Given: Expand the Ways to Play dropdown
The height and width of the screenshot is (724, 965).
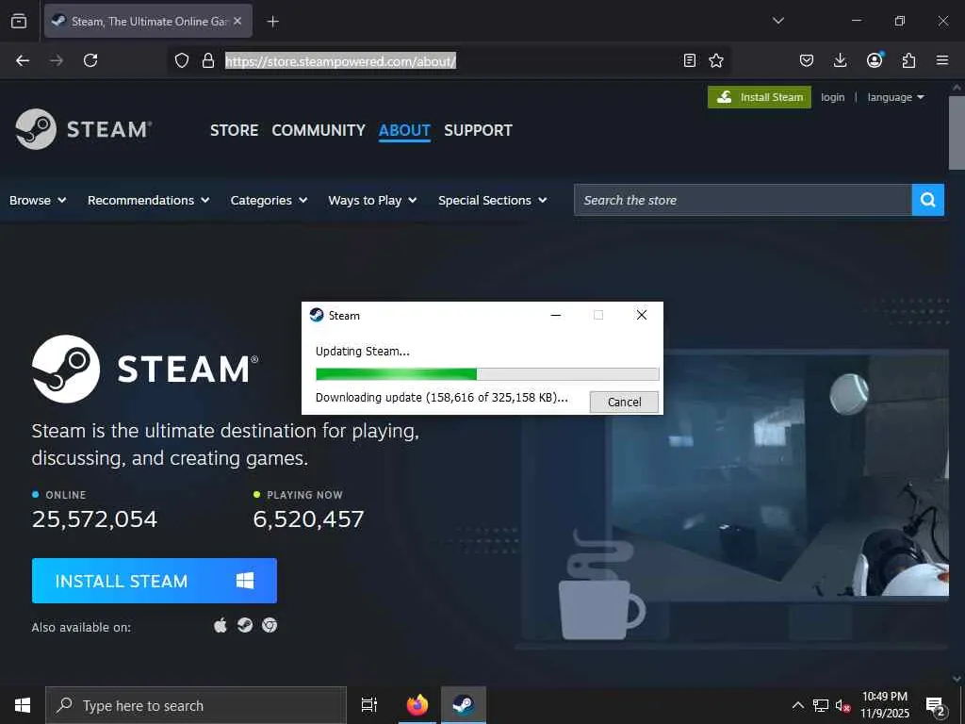Looking at the screenshot, I should (372, 200).
